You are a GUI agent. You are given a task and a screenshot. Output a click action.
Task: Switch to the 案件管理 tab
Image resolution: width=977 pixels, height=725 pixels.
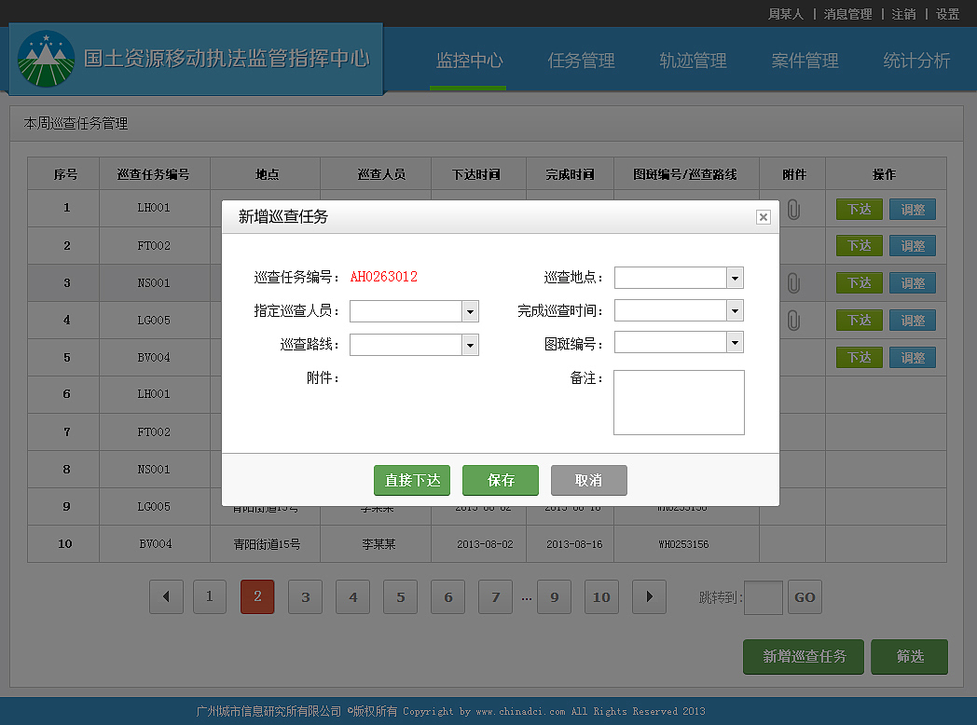(x=805, y=61)
